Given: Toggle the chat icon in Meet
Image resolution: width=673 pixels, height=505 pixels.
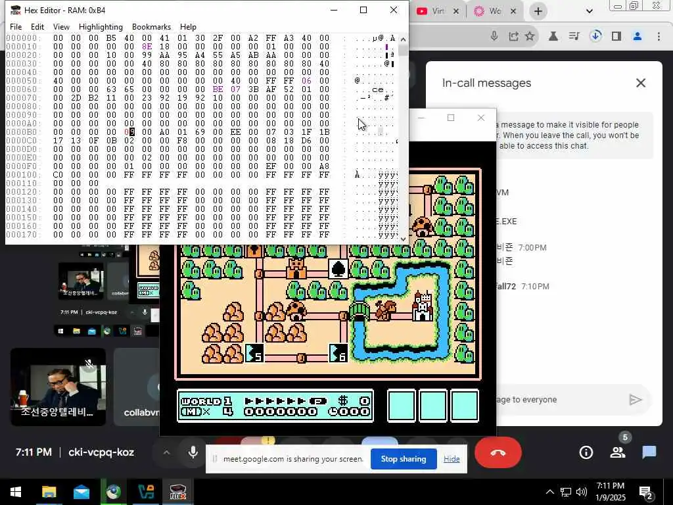Looking at the screenshot, I should 649,452.
